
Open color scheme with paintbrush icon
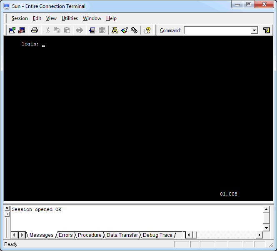click(x=125, y=30)
